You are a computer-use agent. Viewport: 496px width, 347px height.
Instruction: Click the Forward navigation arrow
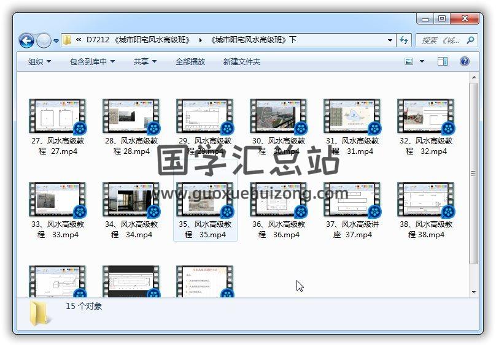click(x=44, y=40)
